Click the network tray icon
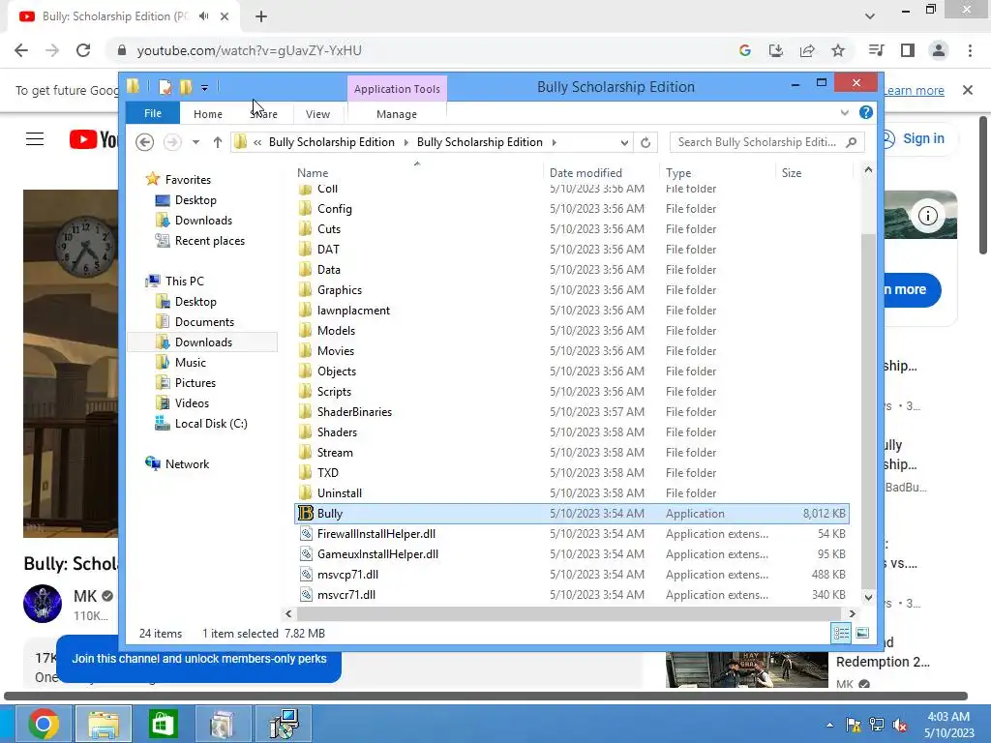The width and height of the screenshot is (991, 743). 877,725
